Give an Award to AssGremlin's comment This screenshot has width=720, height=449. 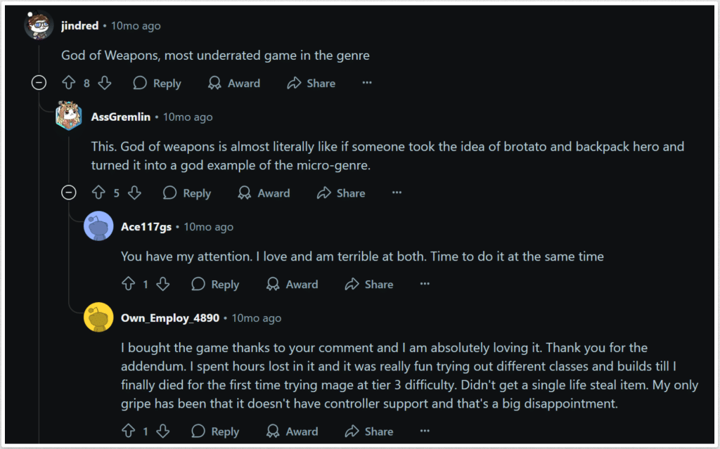pyautogui.click(x=264, y=193)
